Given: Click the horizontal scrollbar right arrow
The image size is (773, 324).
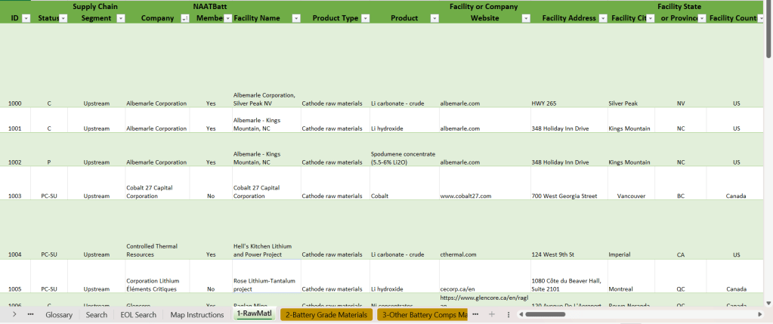Looking at the screenshot, I should tap(759, 314).
